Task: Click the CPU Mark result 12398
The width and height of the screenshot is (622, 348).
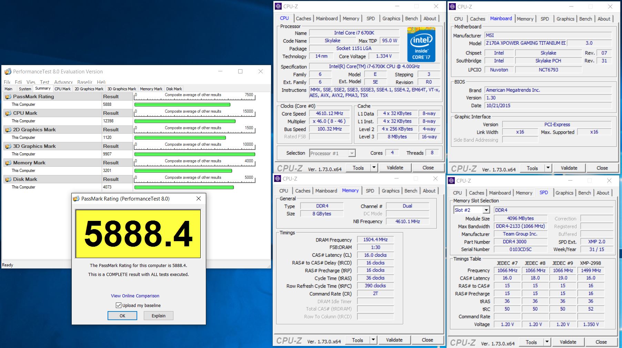Action: (x=108, y=121)
